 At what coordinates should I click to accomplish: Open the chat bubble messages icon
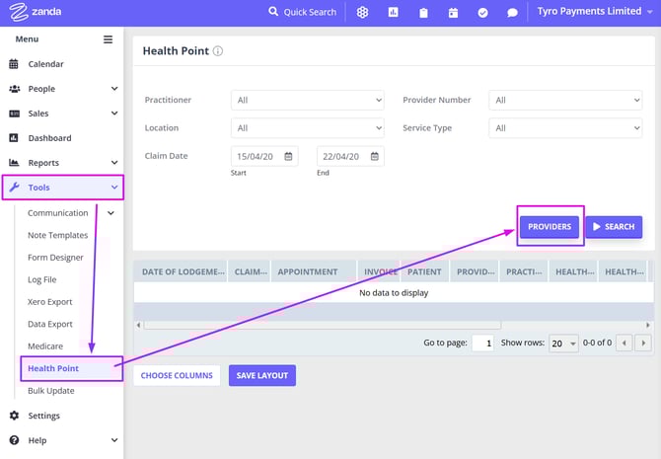pos(512,13)
